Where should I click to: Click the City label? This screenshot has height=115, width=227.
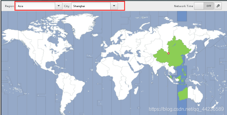click(x=67, y=6)
